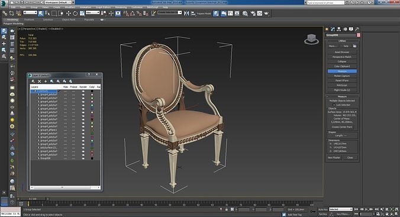
Task: Open the Render Setup icon
Action: click(253, 13)
